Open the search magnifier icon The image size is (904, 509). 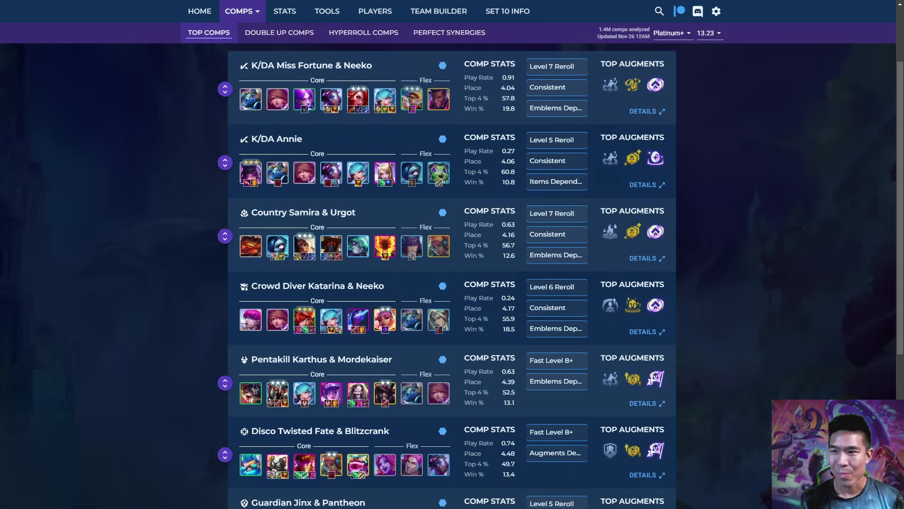point(659,11)
